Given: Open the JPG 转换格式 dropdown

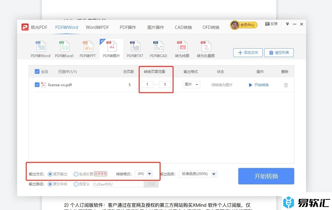Looking at the screenshot, I should [144, 174].
